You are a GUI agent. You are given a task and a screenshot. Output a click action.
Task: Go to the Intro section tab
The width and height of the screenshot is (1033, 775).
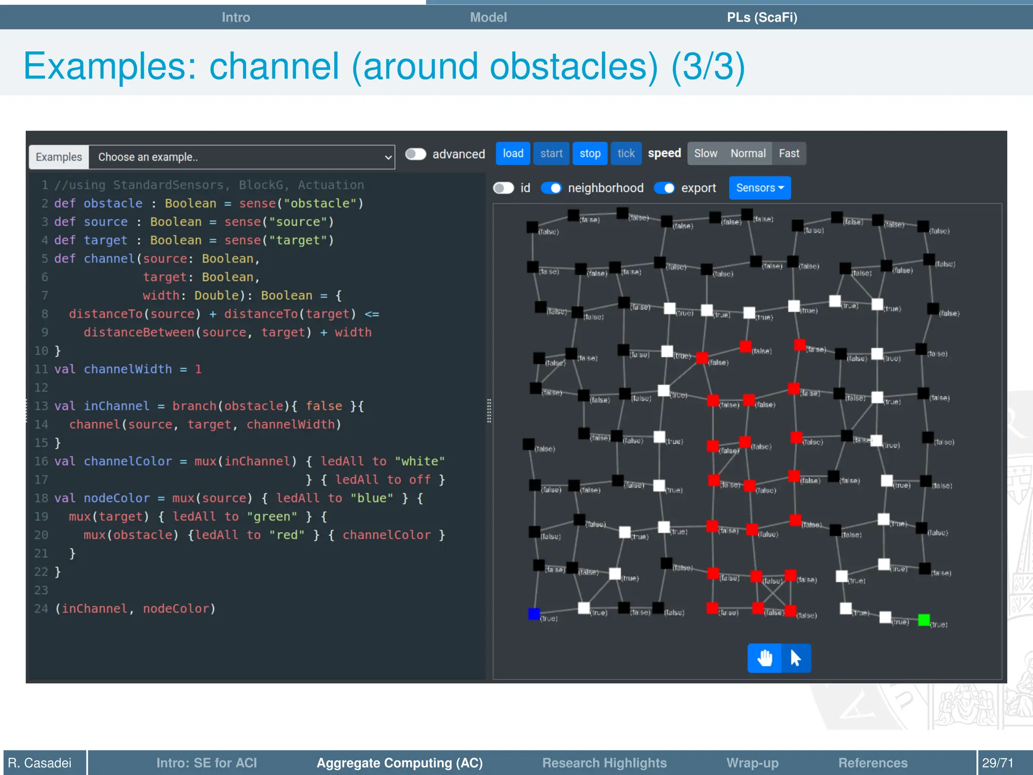tap(236, 17)
